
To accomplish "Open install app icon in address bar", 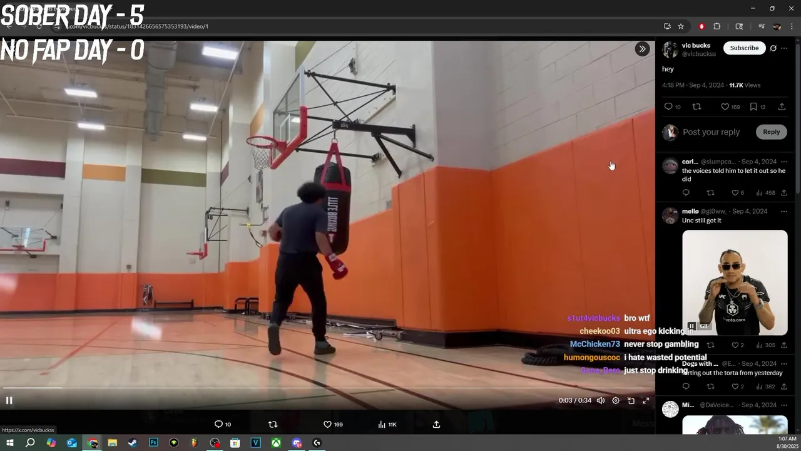I will [667, 26].
